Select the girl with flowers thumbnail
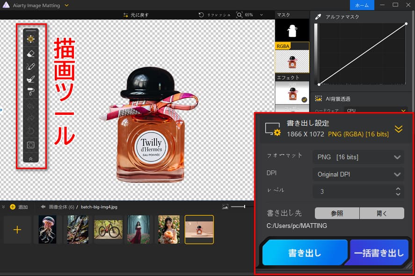 click(169, 229)
